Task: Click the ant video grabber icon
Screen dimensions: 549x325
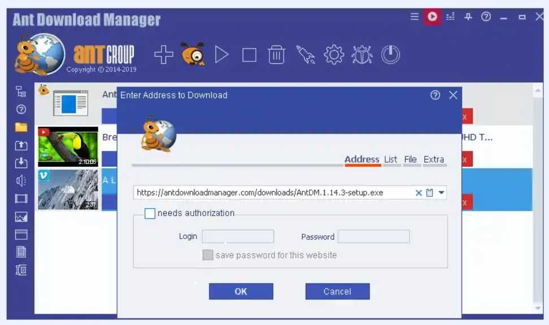Action: point(193,54)
